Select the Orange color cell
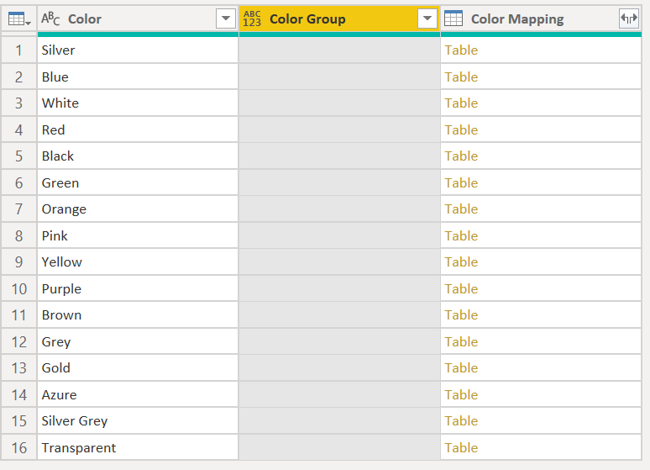 coord(64,209)
